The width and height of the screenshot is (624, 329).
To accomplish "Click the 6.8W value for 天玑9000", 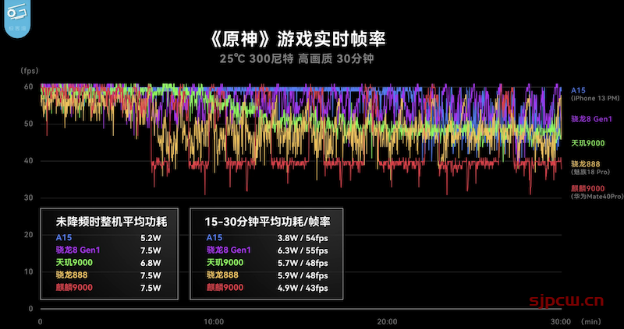I will point(151,263).
